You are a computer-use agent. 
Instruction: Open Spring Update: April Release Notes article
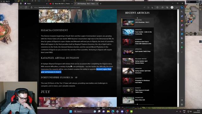[x=138, y=61]
